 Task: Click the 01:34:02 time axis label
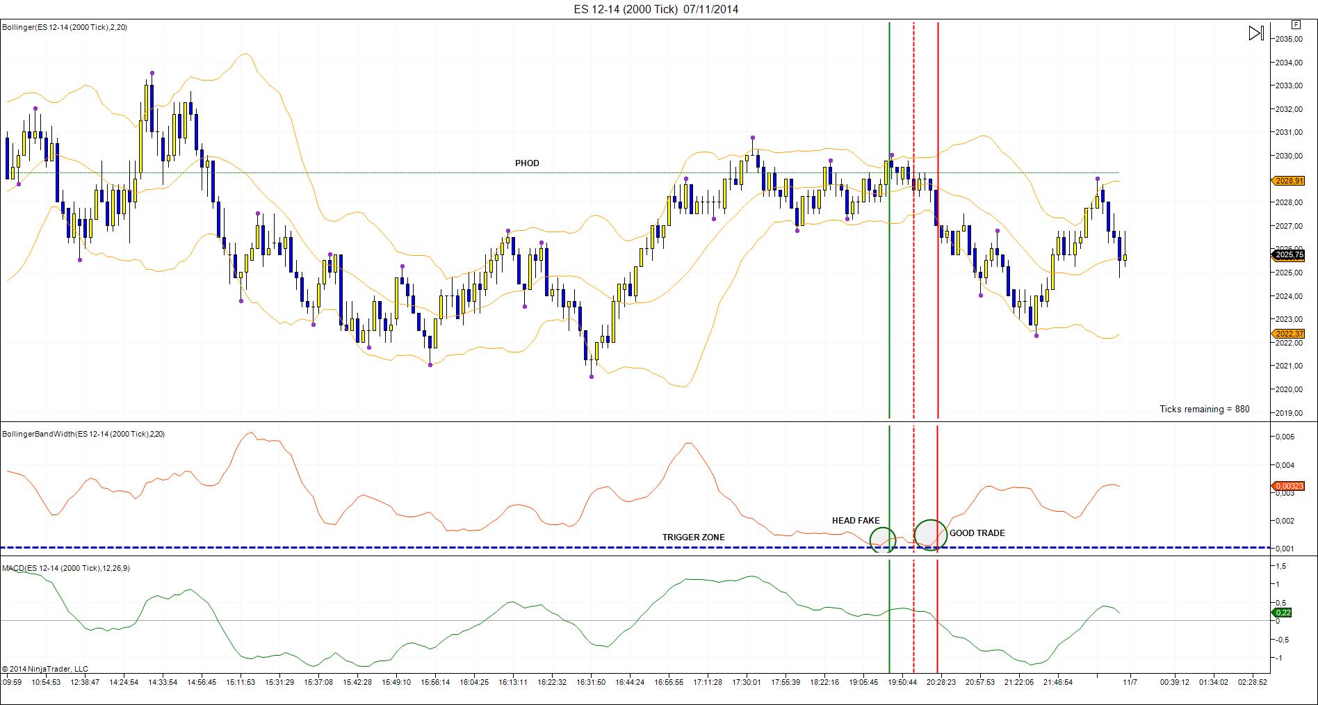click(x=1214, y=682)
